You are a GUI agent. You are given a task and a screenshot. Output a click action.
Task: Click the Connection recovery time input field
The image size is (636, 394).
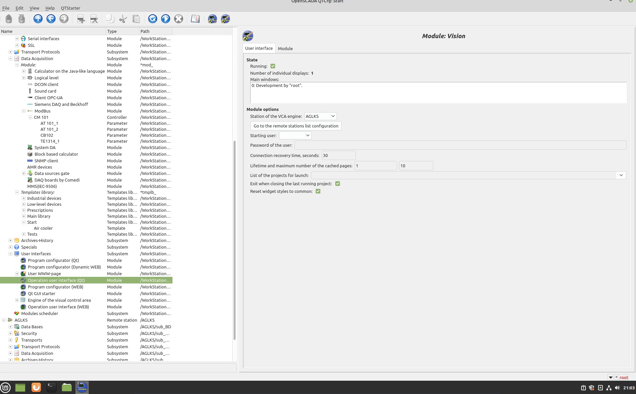[338, 155]
